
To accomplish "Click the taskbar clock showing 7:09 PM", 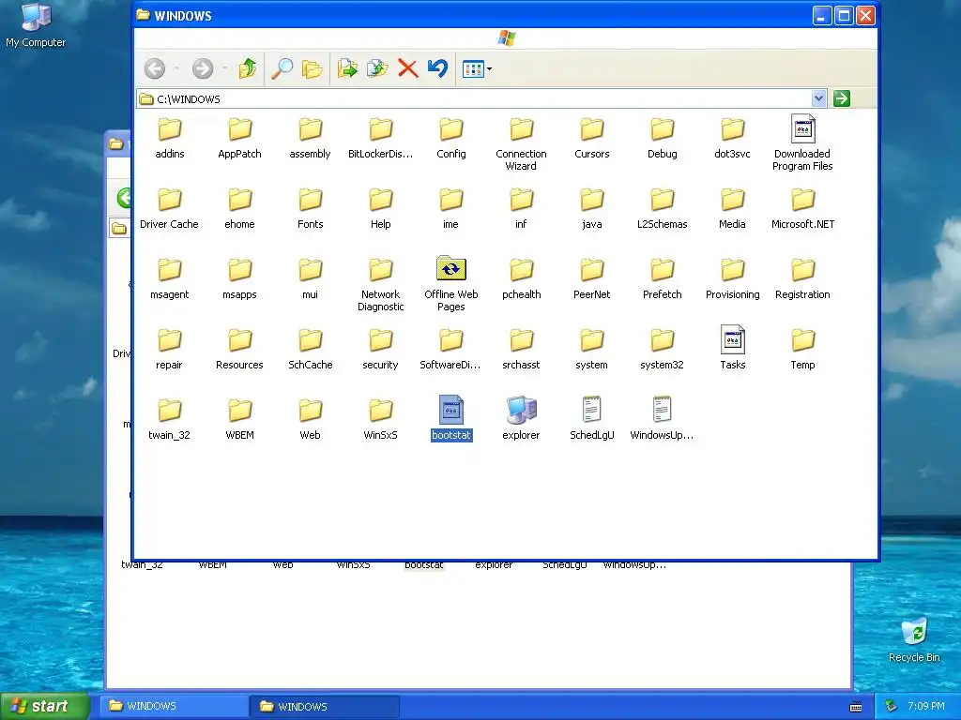I will click(x=926, y=706).
